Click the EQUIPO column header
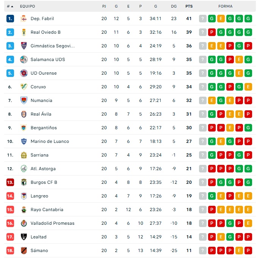 click(x=28, y=6)
